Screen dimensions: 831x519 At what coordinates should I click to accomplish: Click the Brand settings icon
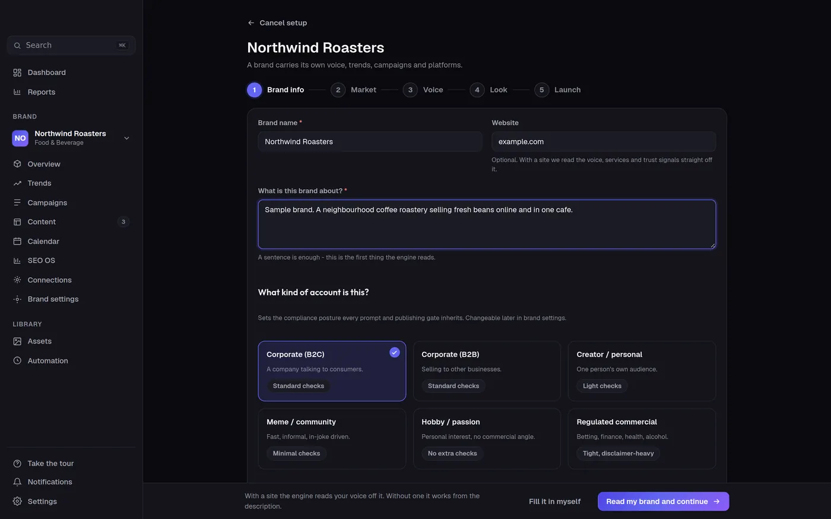[x=17, y=299]
